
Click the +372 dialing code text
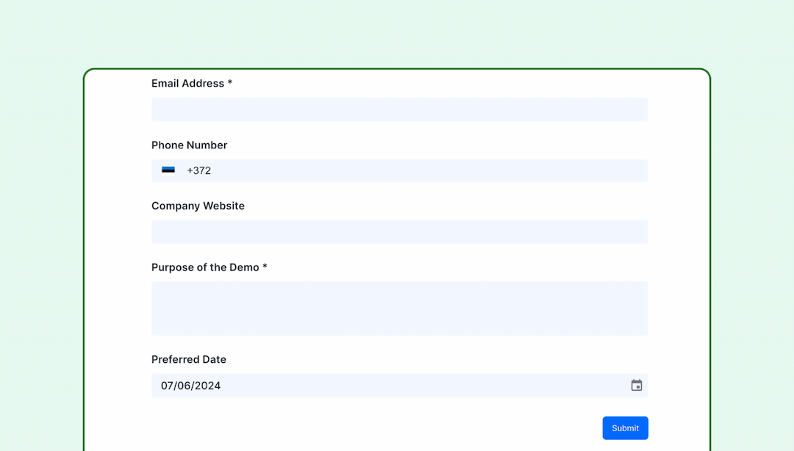tap(198, 170)
